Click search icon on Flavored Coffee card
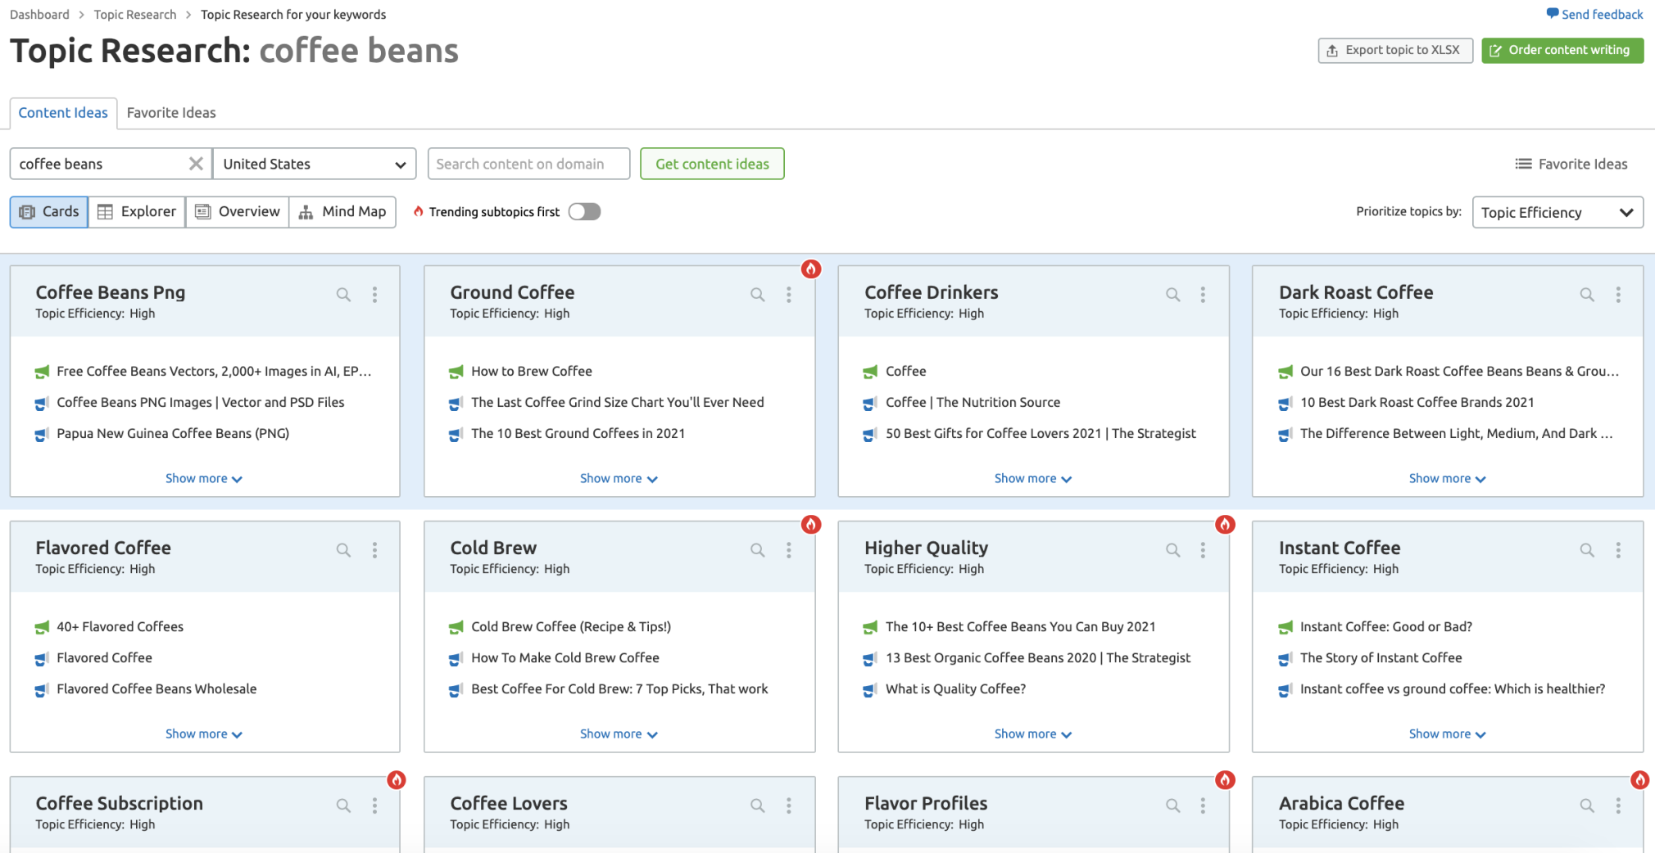1655x853 pixels. point(343,550)
